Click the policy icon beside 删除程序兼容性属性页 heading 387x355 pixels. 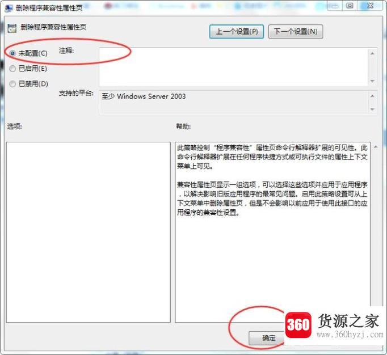tap(12, 28)
